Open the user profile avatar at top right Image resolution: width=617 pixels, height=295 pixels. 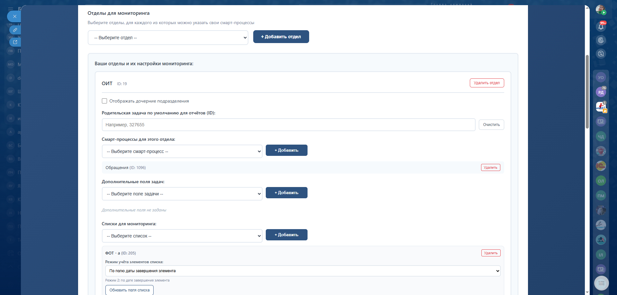(x=600, y=9)
